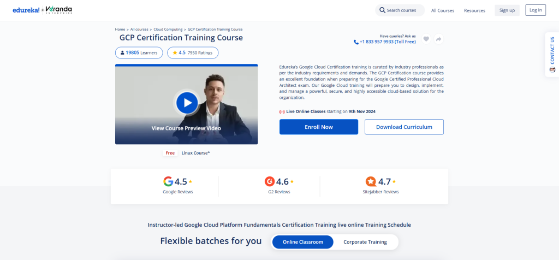Click the star icon in 4.5 ratings badge
The height and width of the screenshot is (260, 559).
pos(175,53)
